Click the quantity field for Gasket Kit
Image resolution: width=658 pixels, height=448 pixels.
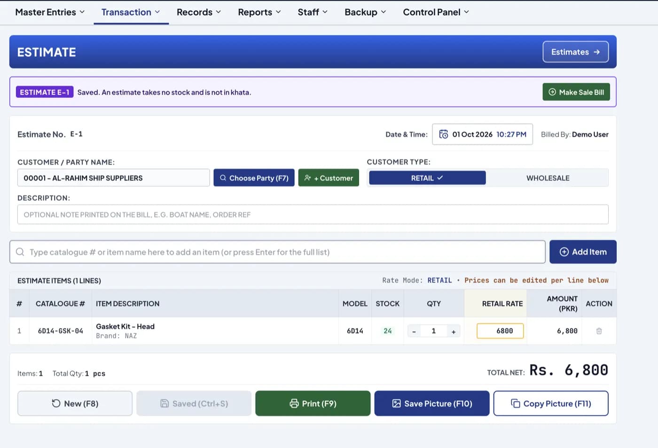tap(434, 331)
